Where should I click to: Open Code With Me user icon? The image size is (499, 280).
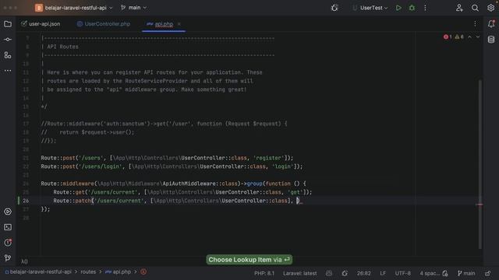tap(459, 8)
